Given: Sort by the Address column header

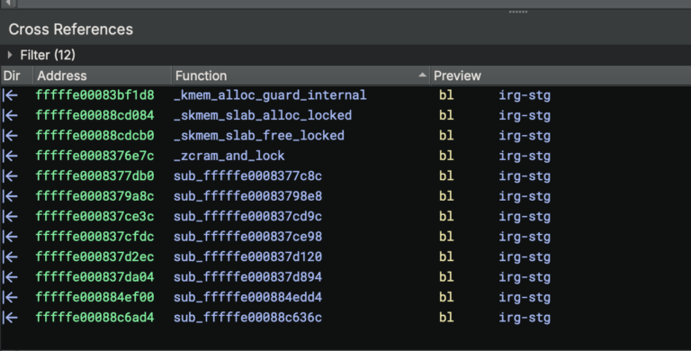Looking at the screenshot, I should [x=103, y=76].
